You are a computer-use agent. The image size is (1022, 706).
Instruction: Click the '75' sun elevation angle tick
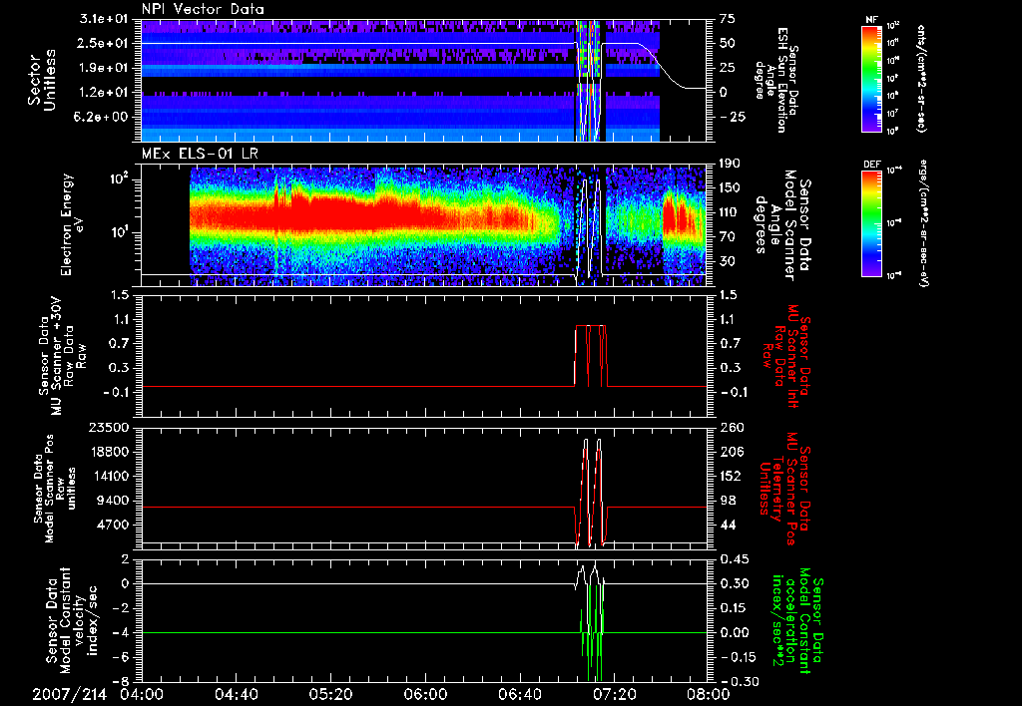tap(728, 19)
